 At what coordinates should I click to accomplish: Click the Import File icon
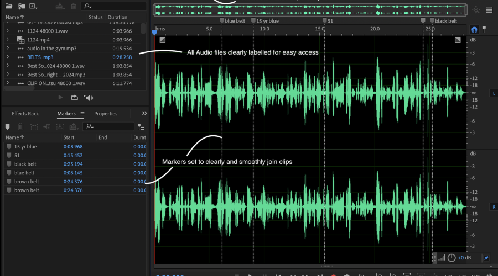20,6
